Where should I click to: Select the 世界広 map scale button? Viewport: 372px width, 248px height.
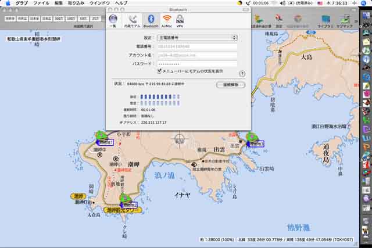coord(22,19)
